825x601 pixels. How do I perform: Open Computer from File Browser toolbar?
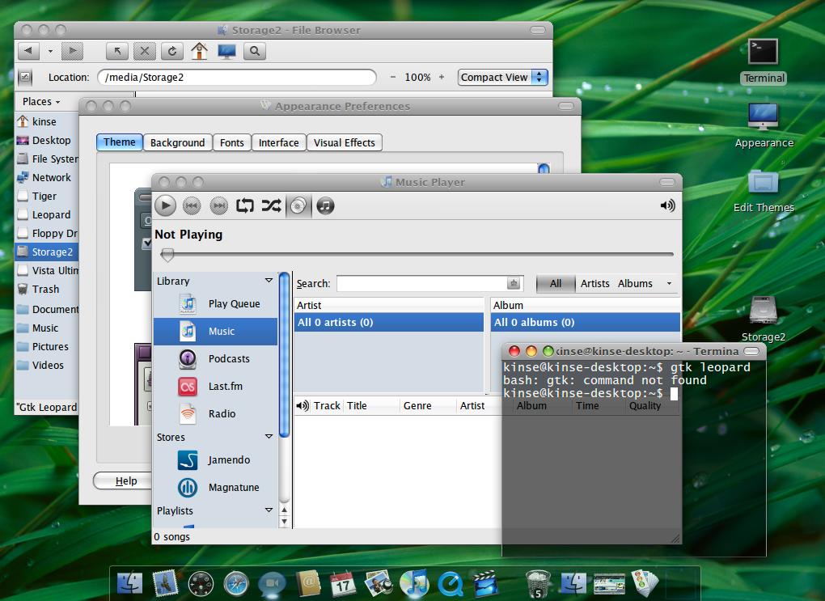(226, 51)
